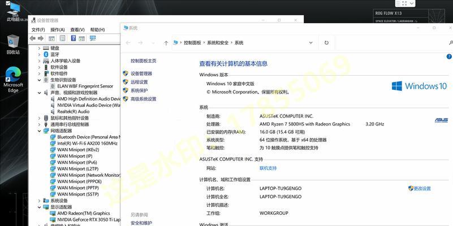Open 回收站 recycle bin on desktop
Screen dimensions: 453x226
(x=13, y=45)
